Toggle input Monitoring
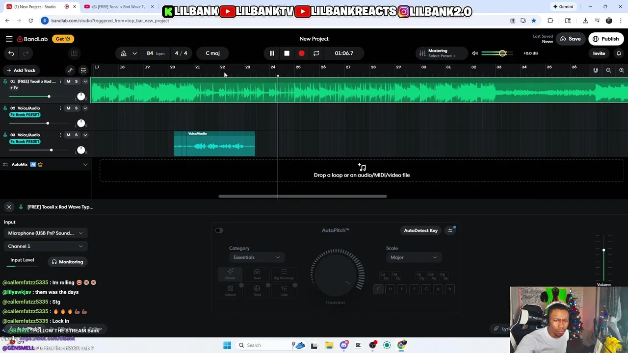This screenshot has height=353, width=628. tap(68, 262)
